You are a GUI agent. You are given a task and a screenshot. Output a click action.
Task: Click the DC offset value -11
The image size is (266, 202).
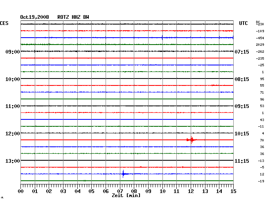[x=261, y=127]
